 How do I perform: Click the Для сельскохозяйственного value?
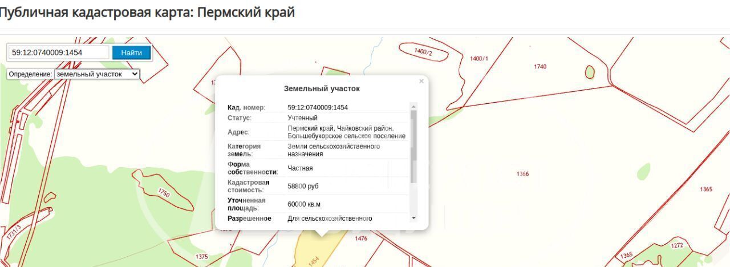click(330, 219)
